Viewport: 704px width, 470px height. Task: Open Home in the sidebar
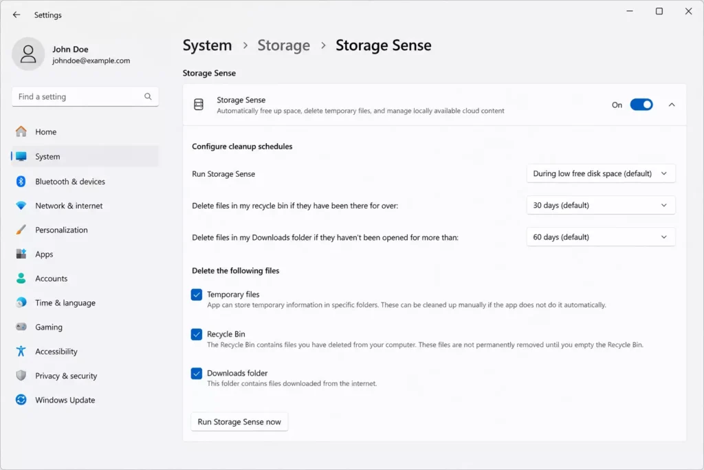tap(85, 131)
